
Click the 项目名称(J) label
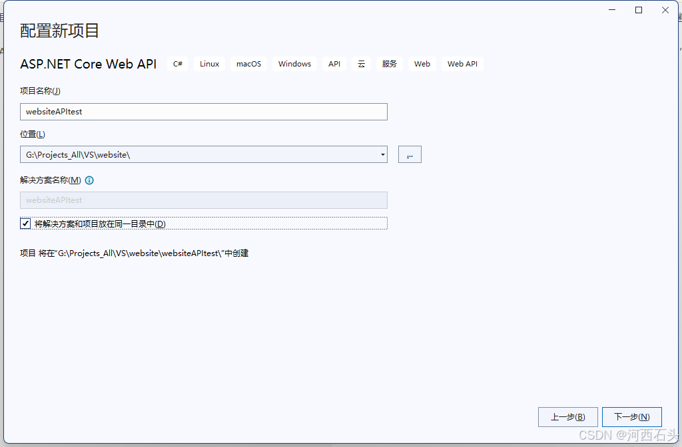(40, 90)
